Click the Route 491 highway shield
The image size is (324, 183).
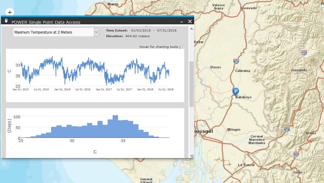(304, 53)
